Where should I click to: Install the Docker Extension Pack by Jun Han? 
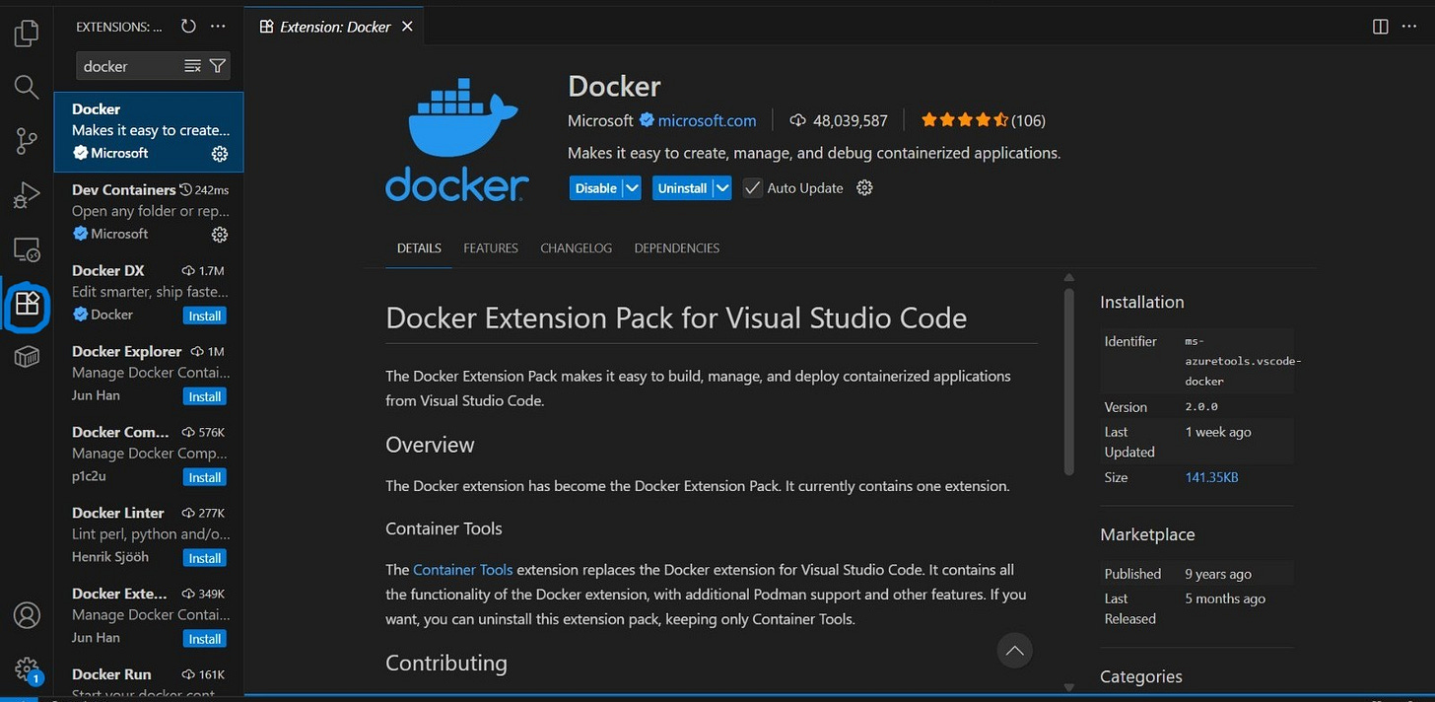pyautogui.click(x=205, y=639)
